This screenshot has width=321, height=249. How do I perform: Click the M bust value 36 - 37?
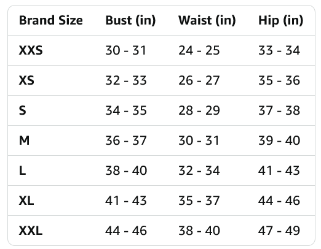point(126,140)
